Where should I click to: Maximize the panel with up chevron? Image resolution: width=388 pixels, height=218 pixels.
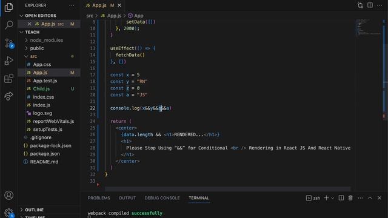[x=370, y=198]
